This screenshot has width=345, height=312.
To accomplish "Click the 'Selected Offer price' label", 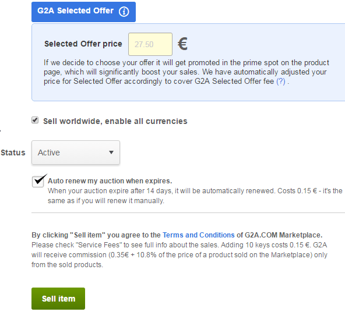I will pyautogui.click(x=83, y=44).
